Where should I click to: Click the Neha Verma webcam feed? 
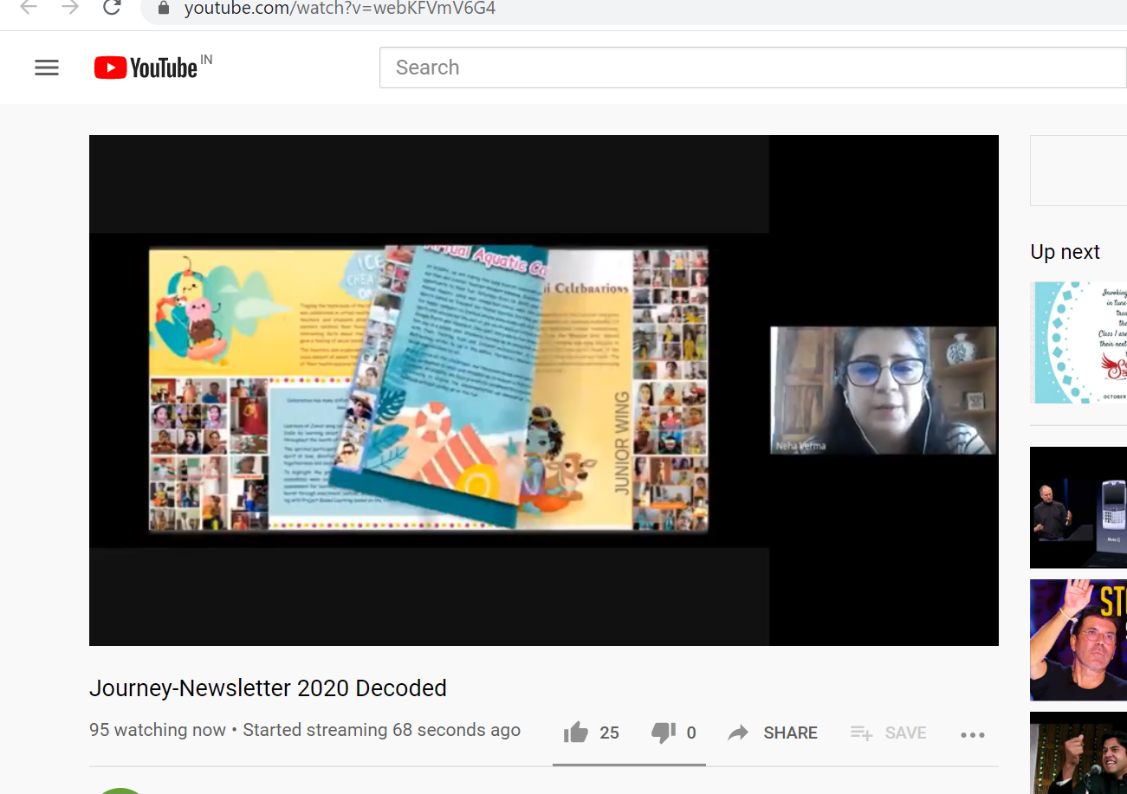[883, 391]
